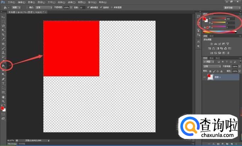Image resolution: width=242 pixels, height=146 pixels.
Task: Click the R value field in Color panel
Action: (x=231, y=19)
